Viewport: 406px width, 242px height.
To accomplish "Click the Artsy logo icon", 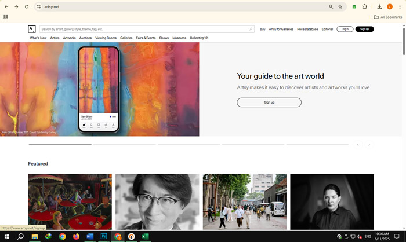I will click(x=31, y=29).
